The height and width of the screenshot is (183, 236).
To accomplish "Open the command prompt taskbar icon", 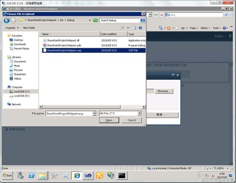I will pos(122,175).
